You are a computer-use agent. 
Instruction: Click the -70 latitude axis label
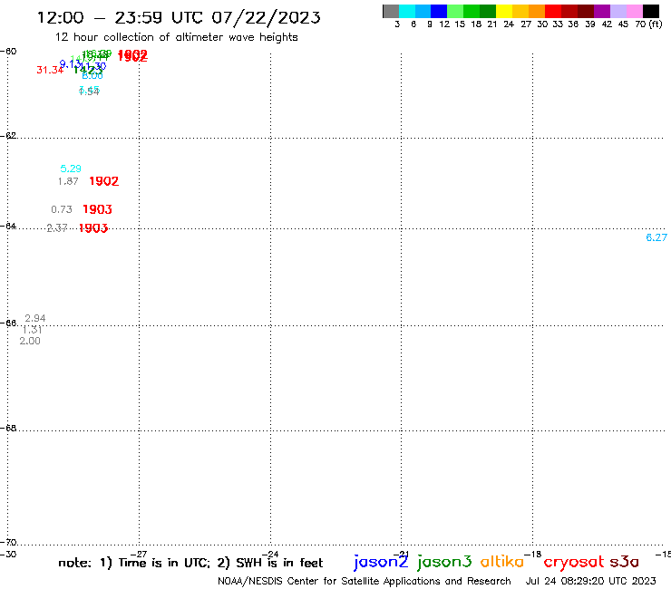point(8,543)
